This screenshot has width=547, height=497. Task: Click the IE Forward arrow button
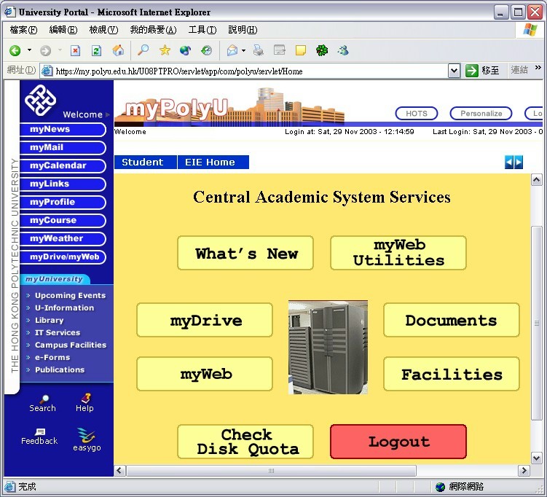(45, 51)
